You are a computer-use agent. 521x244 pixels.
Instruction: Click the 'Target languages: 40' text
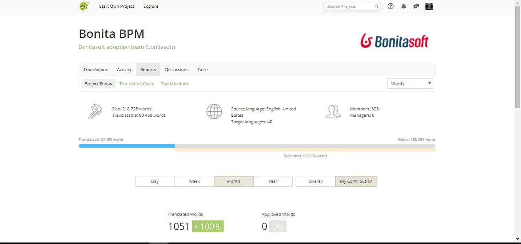[x=252, y=122]
